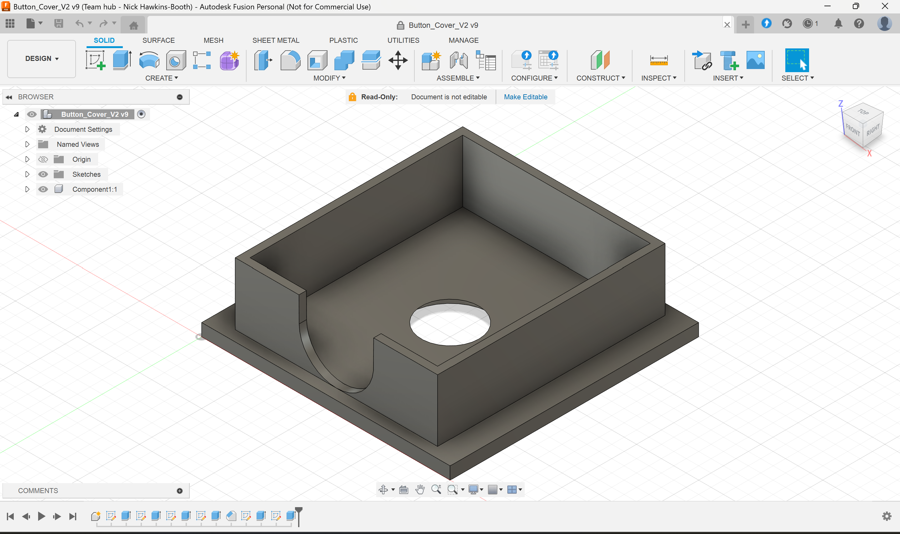Screen dimensions: 900x534
Task: Activate the Move/Copy tool
Action: [x=398, y=60]
